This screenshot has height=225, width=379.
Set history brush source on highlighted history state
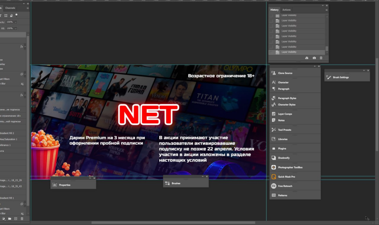(271, 52)
